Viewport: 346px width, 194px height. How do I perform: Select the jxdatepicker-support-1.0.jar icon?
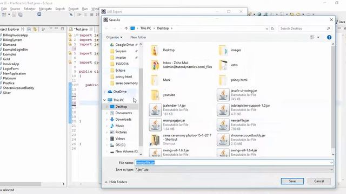223,110
